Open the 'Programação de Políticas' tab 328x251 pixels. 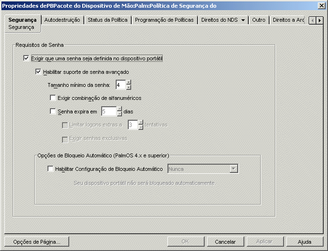point(164,20)
